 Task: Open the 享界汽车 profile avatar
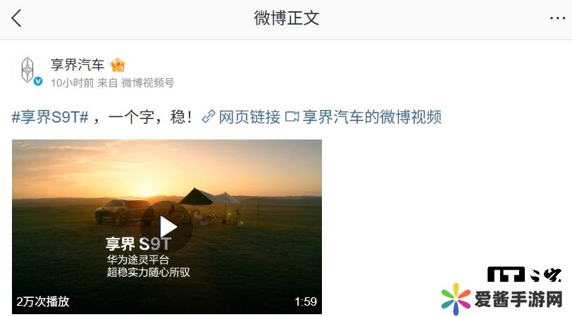click(x=27, y=70)
